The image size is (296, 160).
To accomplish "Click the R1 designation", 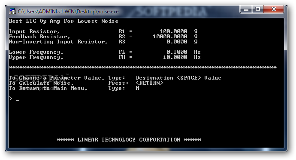I will tap(122, 31).
